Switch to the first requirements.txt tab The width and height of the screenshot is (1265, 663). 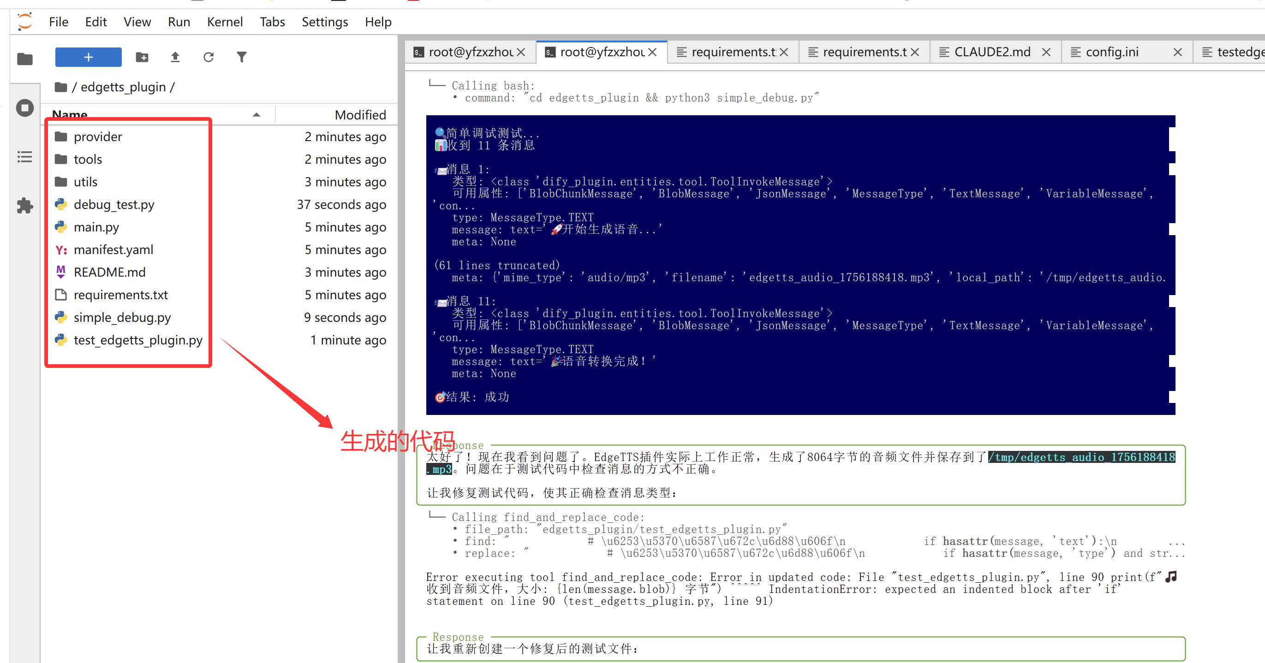coord(734,52)
